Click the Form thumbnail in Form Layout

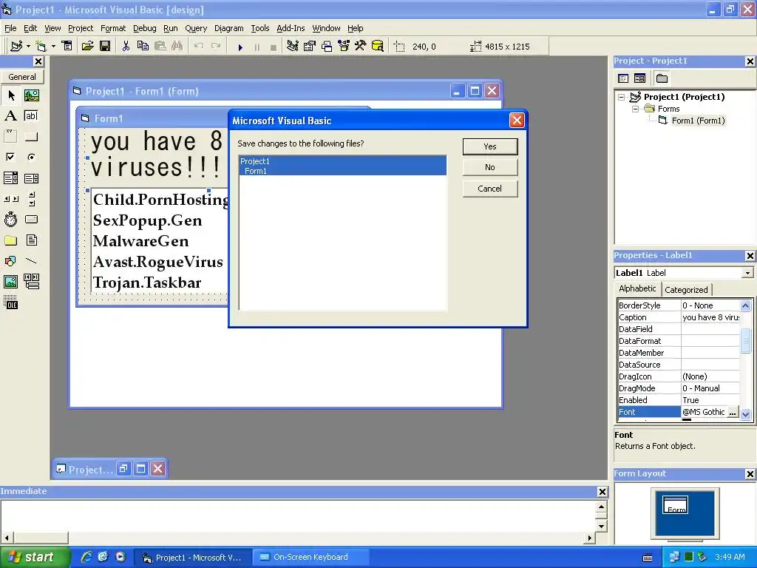676,505
